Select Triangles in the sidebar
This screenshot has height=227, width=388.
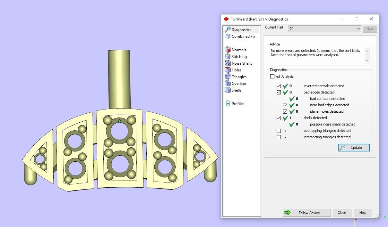(x=239, y=77)
